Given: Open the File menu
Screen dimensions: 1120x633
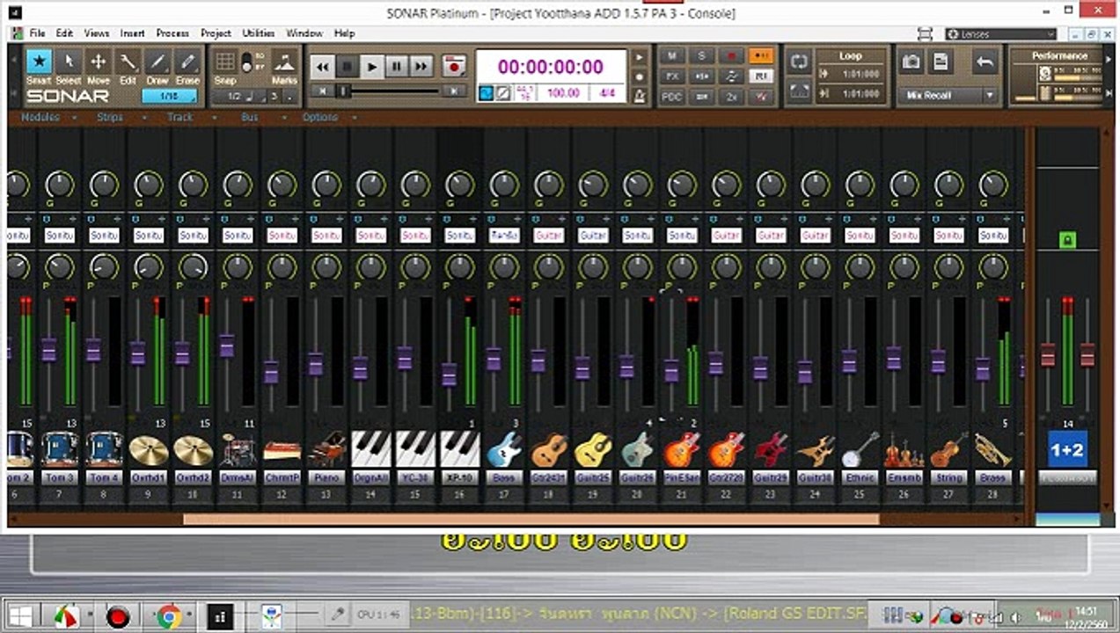Looking at the screenshot, I should tap(38, 33).
